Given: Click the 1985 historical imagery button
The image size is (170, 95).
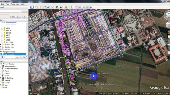Looking at the screenshot, I should pos(35,93).
